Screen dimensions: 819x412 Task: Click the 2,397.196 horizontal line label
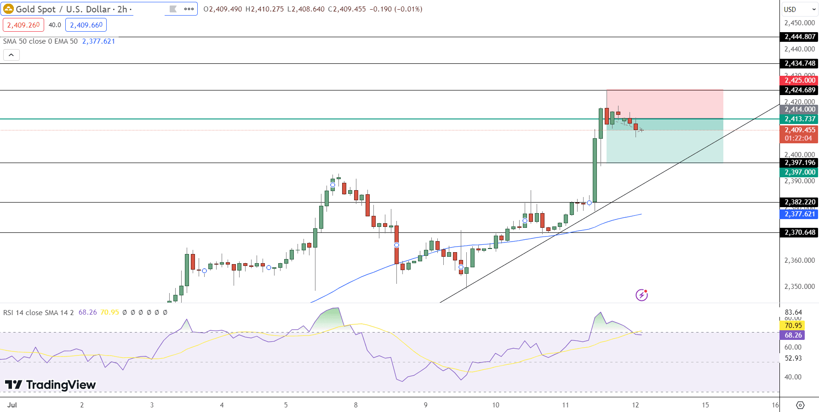point(800,163)
